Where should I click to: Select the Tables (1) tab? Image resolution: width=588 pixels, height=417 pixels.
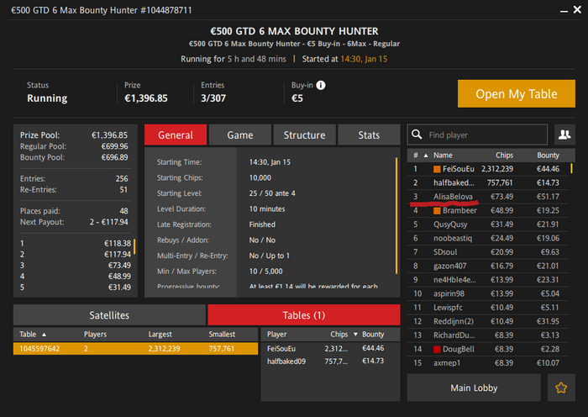304,315
